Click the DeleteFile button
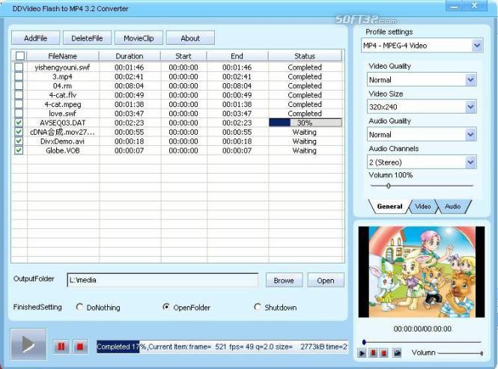The image size is (498, 369). (x=87, y=38)
